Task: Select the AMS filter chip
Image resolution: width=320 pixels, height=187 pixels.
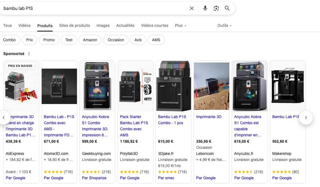Action: click(x=156, y=40)
